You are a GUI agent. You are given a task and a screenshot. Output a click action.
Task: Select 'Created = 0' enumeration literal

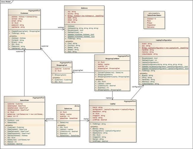pyautogui.click(x=151, y=19)
